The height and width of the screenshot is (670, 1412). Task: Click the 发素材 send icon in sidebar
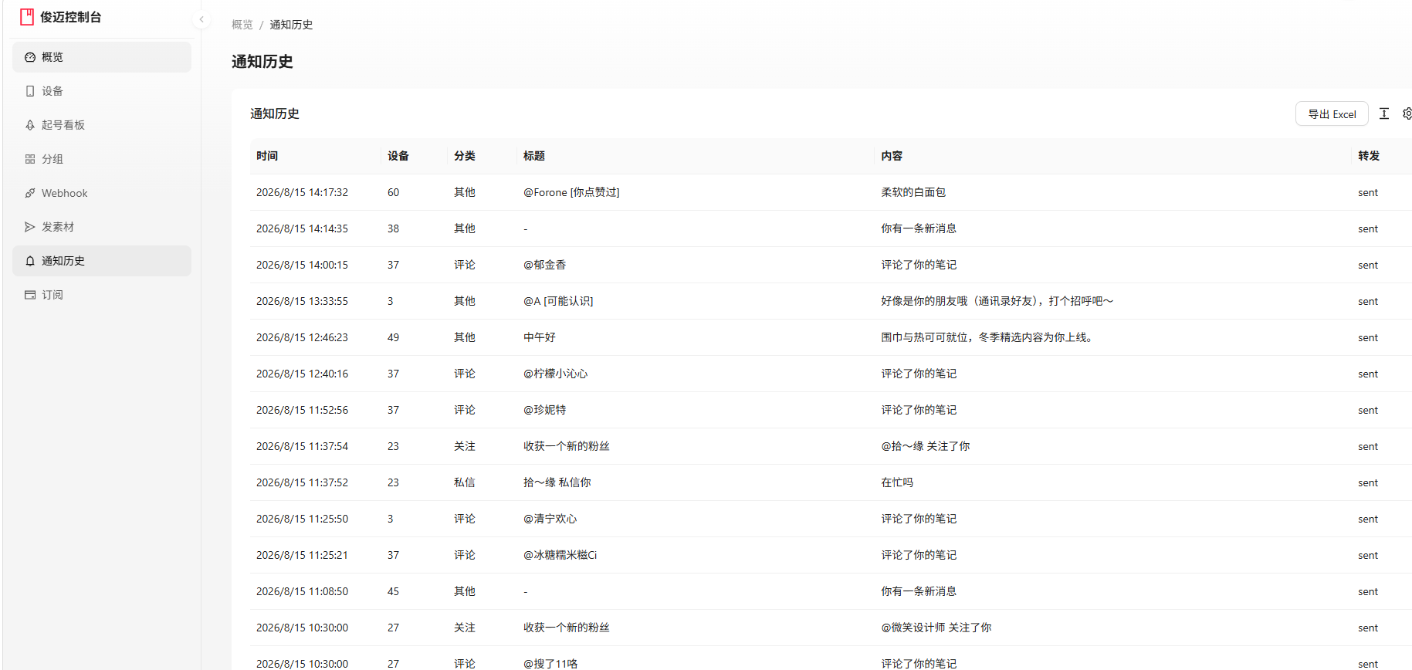[30, 227]
